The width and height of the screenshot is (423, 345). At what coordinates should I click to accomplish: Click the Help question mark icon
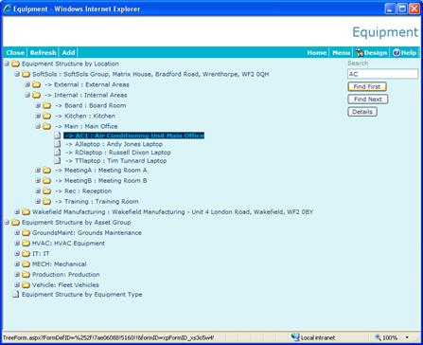397,53
